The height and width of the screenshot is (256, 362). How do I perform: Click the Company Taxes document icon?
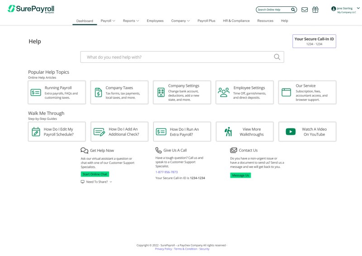tap(98, 92)
